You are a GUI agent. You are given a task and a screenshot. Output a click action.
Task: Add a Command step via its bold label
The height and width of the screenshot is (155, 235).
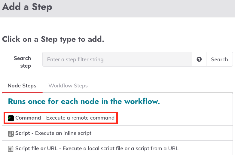tap(28, 118)
